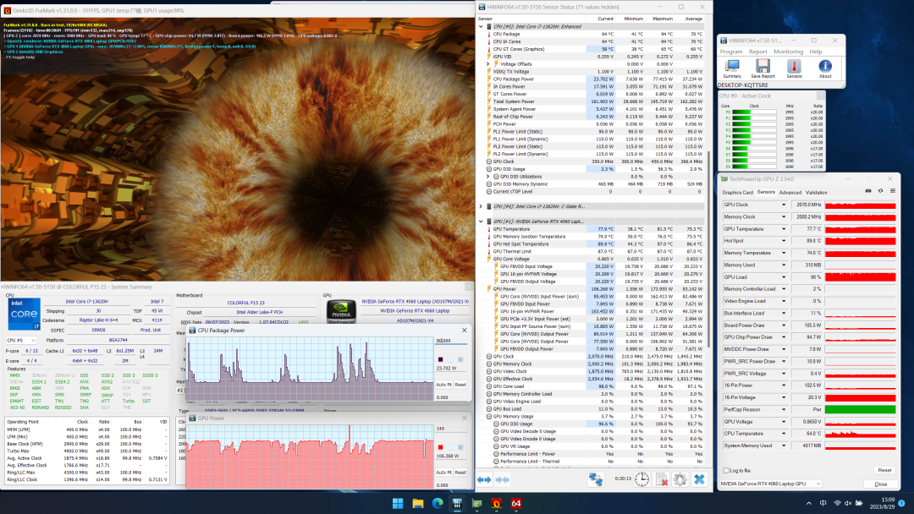
Task: Open the Monitoring menu
Action: pos(788,52)
